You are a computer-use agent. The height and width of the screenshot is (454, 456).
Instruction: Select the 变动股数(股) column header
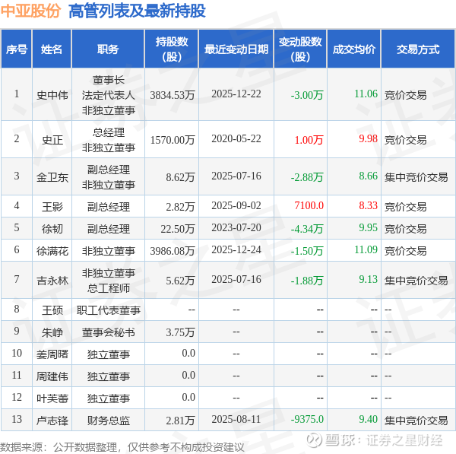[x=300, y=49]
